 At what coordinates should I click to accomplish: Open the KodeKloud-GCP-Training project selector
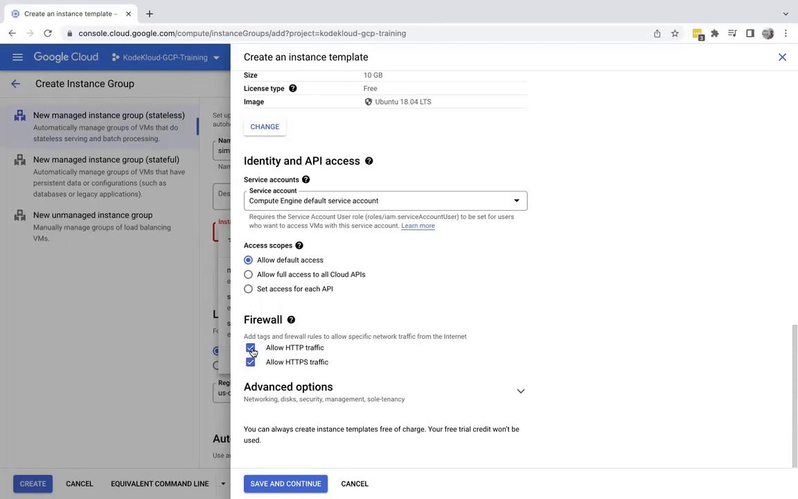pyautogui.click(x=166, y=58)
